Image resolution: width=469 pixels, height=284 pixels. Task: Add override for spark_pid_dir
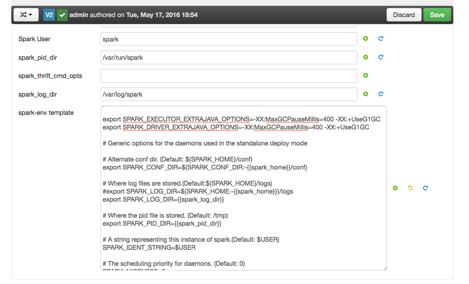coord(366,57)
